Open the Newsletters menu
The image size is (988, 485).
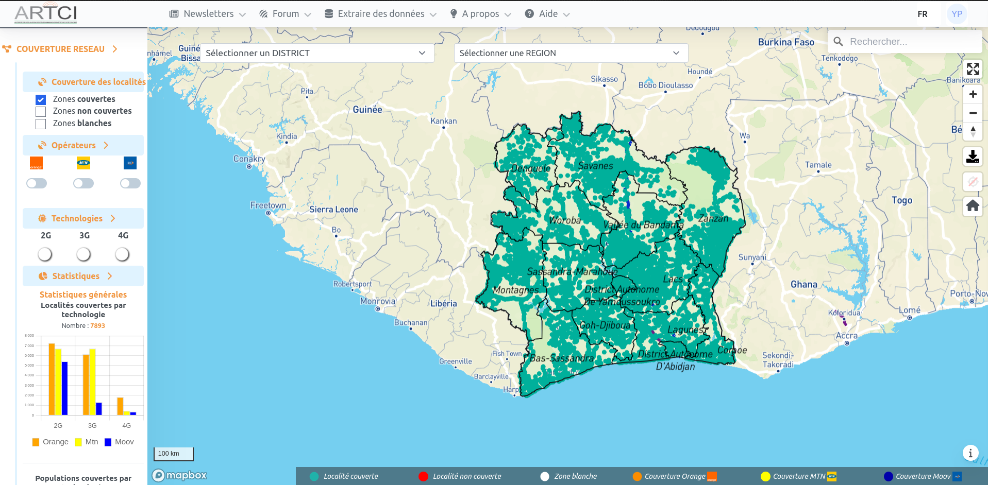point(208,14)
